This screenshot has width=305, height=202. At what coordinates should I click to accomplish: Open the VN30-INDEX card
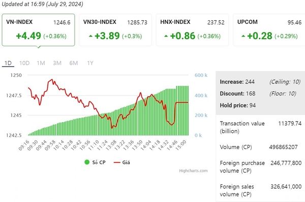115,30
